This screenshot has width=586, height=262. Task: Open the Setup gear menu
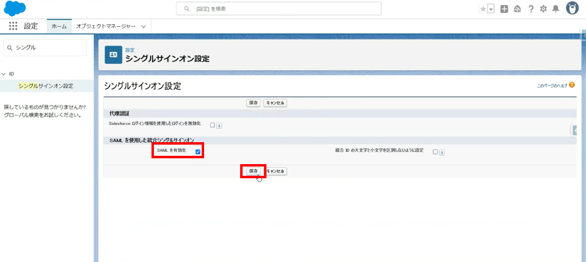tap(543, 9)
